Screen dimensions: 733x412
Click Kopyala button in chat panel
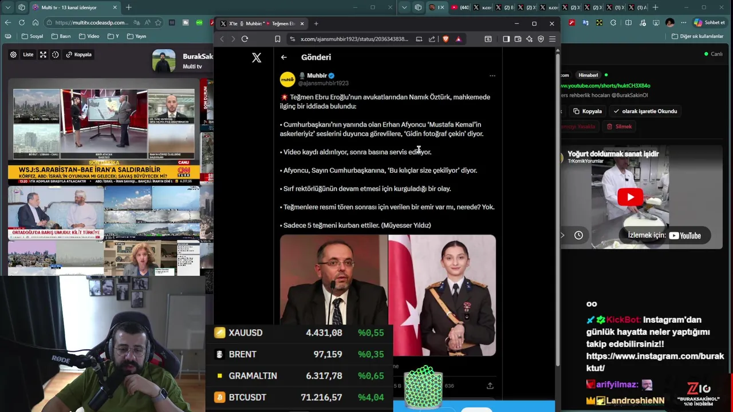pyautogui.click(x=588, y=111)
